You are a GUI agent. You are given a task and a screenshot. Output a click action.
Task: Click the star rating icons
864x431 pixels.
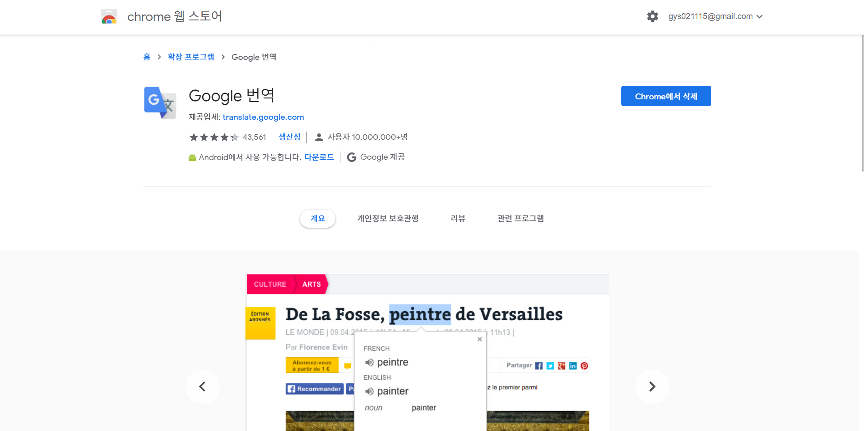click(214, 137)
